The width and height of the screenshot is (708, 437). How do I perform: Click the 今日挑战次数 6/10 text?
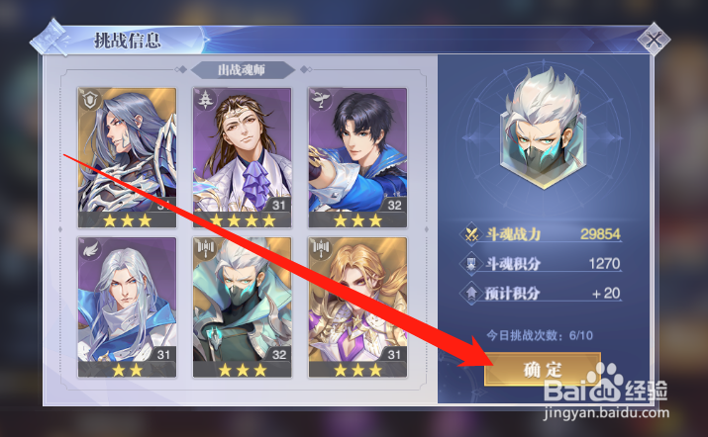[x=540, y=335]
